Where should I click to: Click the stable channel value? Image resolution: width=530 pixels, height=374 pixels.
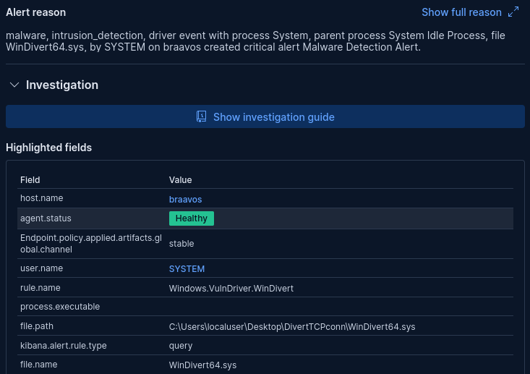(x=181, y=244)
